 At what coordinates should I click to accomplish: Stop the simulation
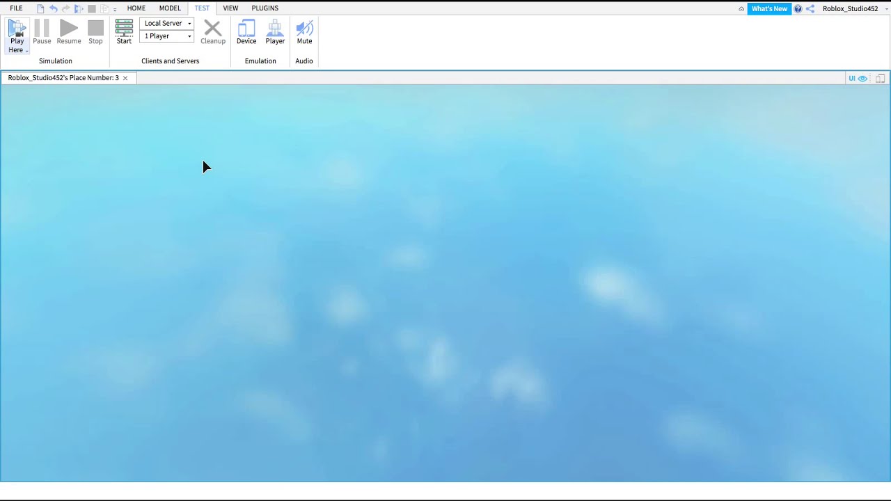(x=95, y=33)
